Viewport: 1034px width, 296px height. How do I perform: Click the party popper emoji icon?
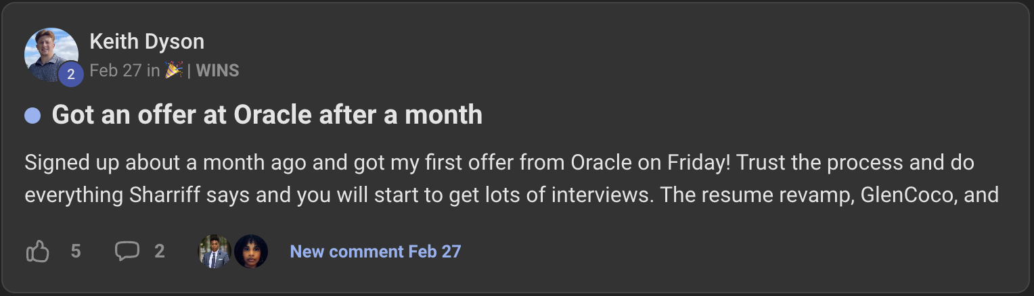click(x=174, y=70)
